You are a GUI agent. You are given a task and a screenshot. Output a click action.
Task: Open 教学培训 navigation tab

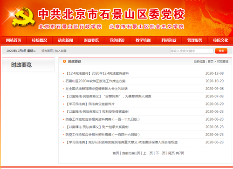coord(143,40)
